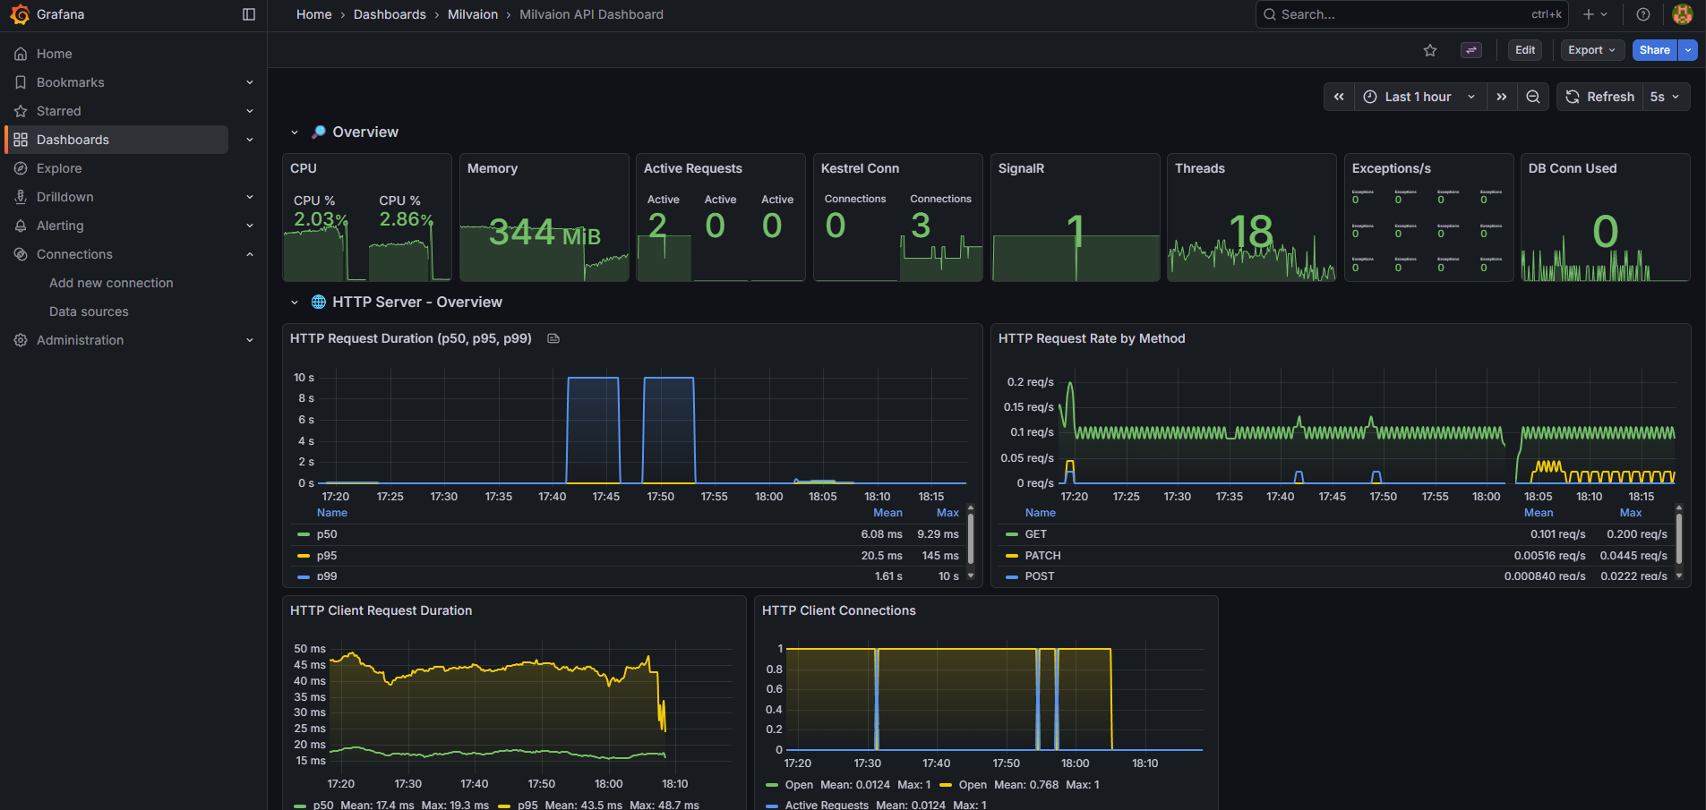1706x810 pixels.
Task: Click the Administration gear icon in sidebar
Action: [21, 340]
